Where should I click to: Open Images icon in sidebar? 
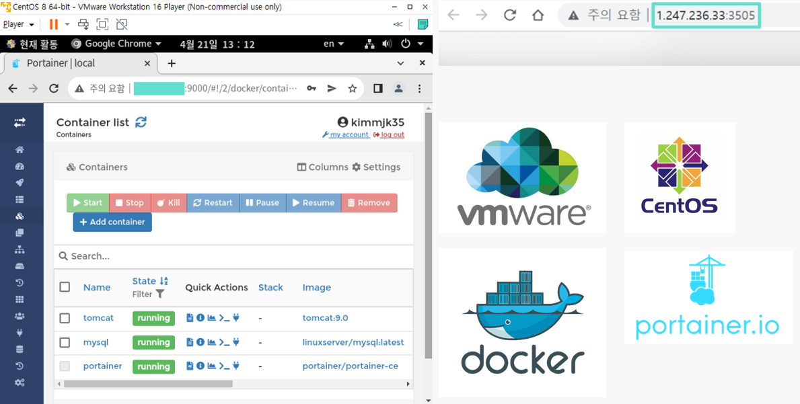click(x=20, y=233)
